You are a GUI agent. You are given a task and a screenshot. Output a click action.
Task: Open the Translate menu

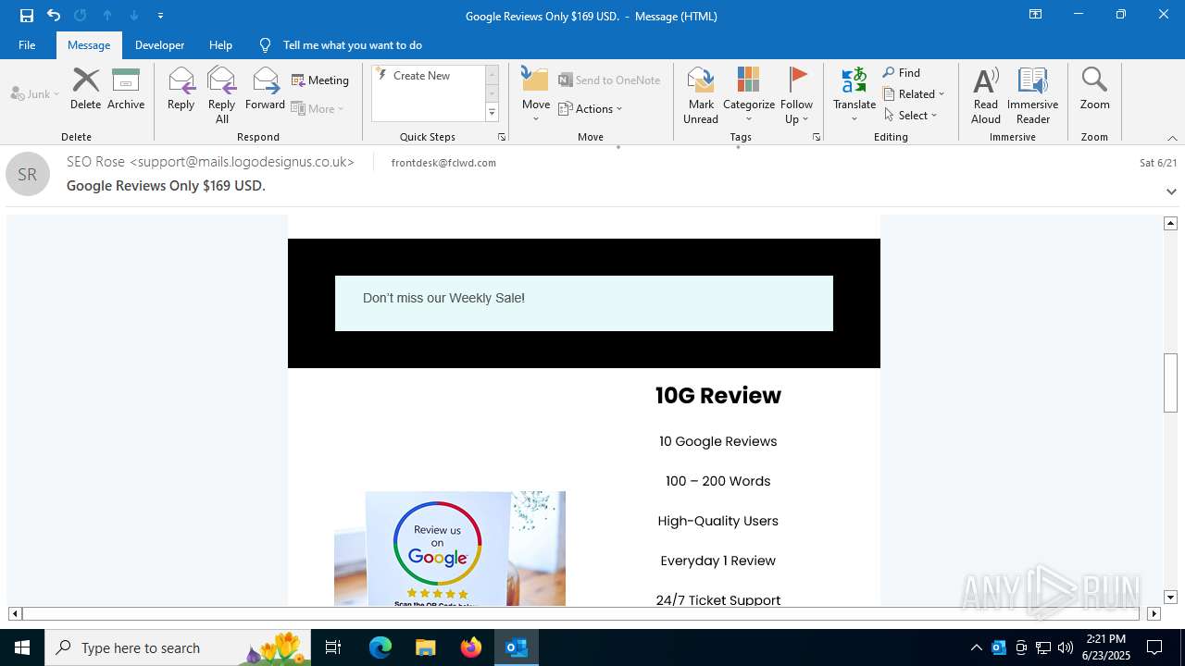pyautogui.click(x=854, y=95)
